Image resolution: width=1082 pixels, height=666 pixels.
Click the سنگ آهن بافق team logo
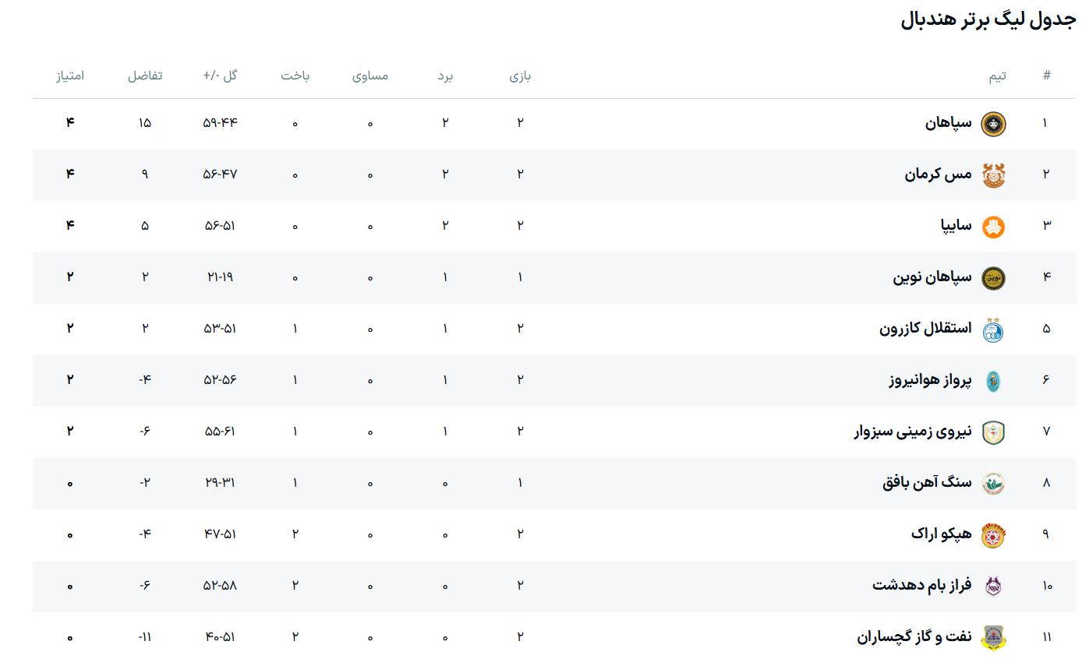point(992,484)
